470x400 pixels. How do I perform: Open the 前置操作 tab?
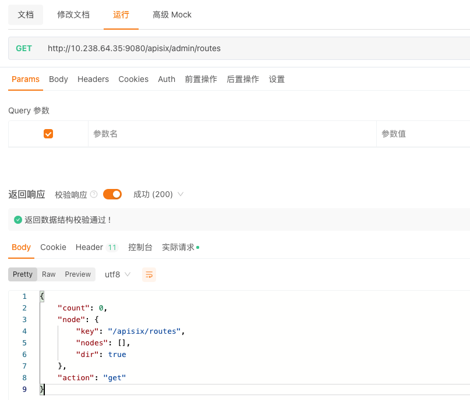pyautogui.click(x=201, y=79)
